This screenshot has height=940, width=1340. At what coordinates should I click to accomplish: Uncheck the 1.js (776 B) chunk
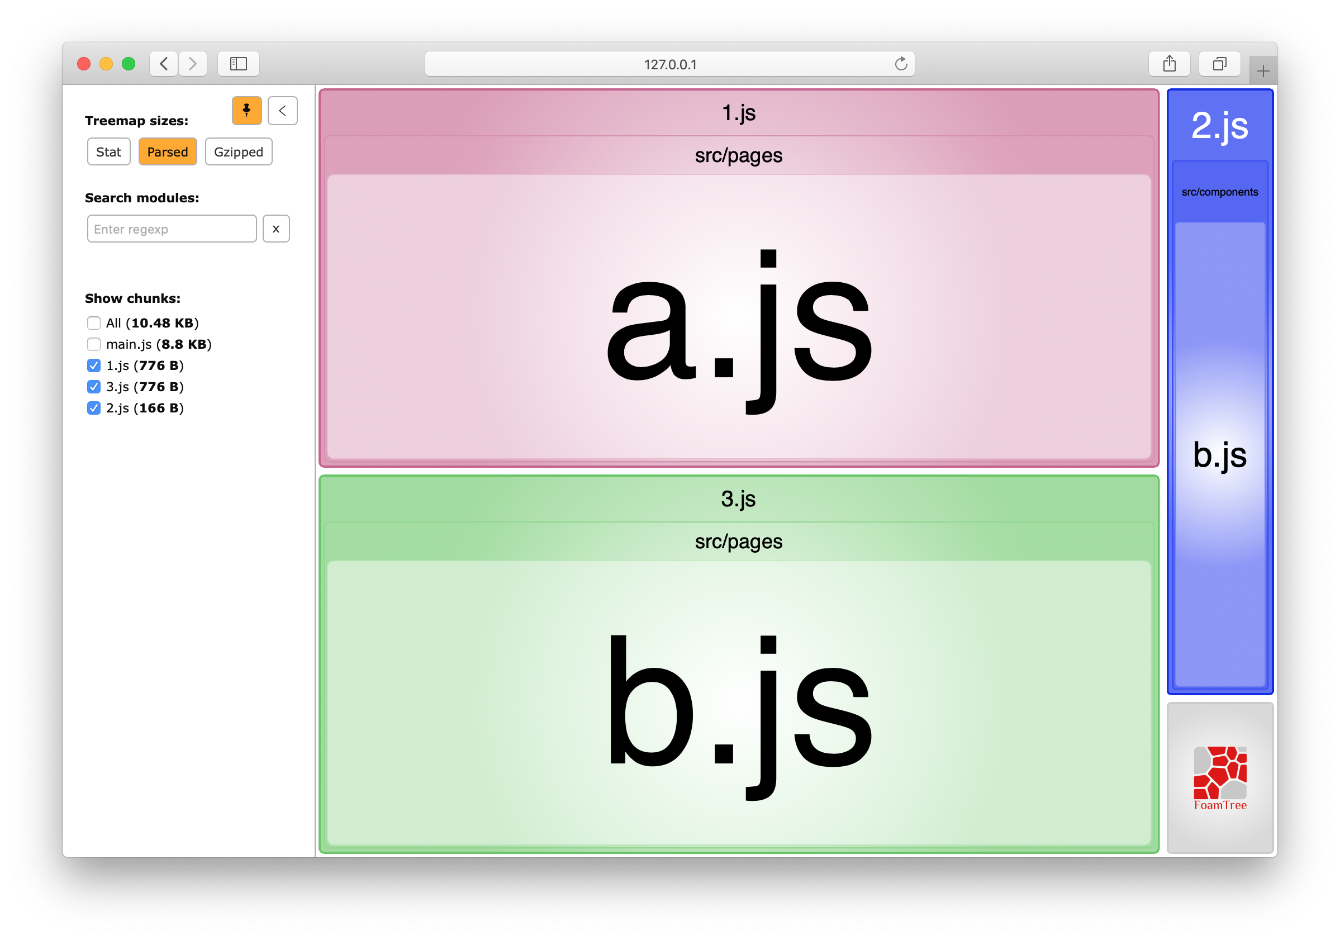point(93,365)
